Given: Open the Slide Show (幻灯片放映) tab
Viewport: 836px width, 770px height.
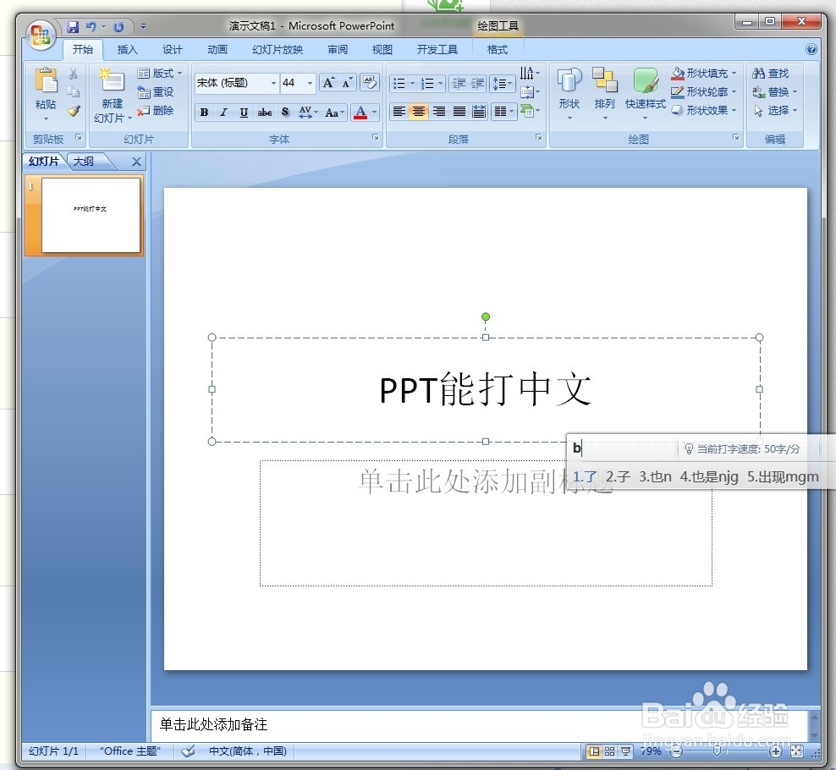Looking at the screenshot, I should click(x=278, y=50).
